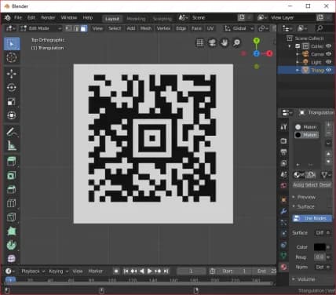Open the editor type dropdown in viewport header
This screenshot has height=295, width=336.
click(11, 28)
